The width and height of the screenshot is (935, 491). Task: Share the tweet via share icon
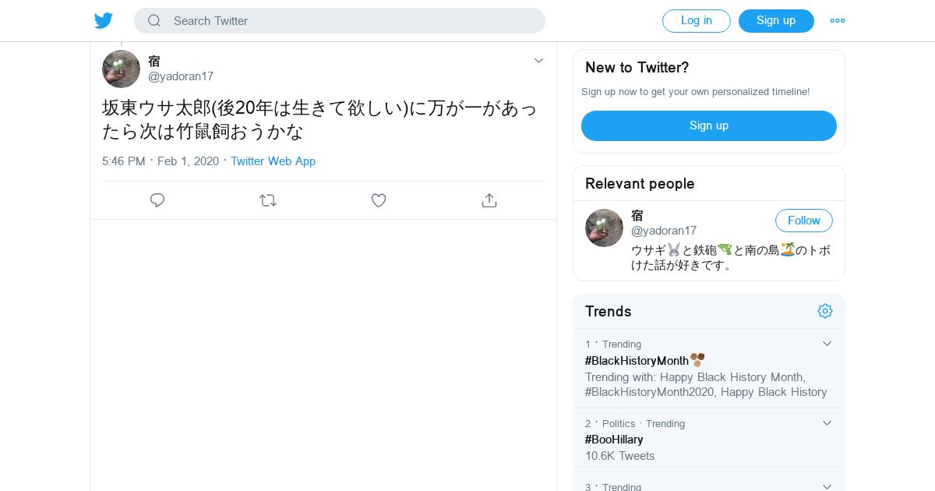pos(489,200)
